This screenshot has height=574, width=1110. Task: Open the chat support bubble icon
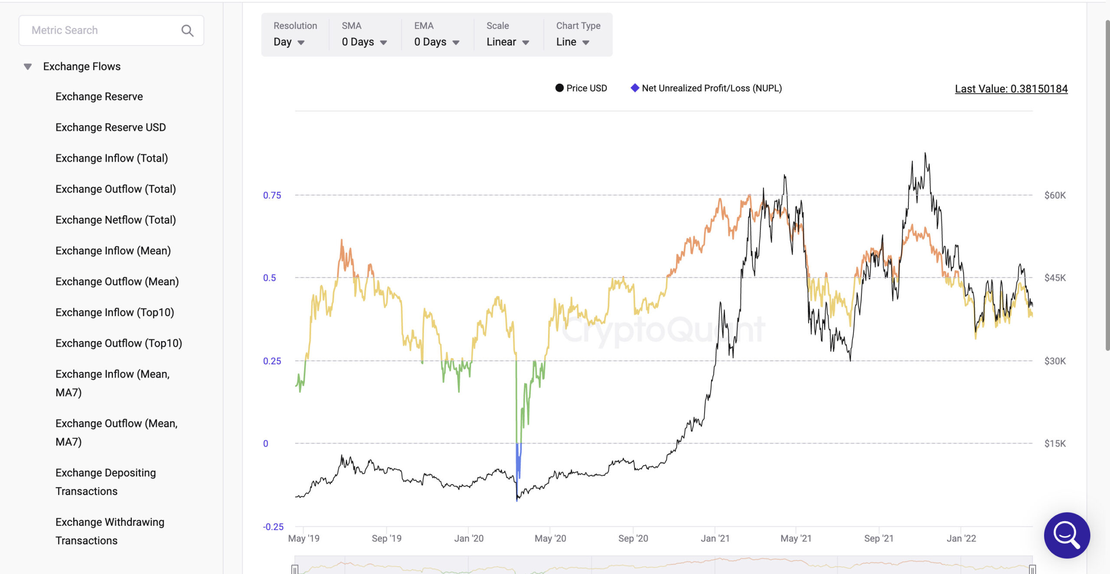[x=1067, y=535]
